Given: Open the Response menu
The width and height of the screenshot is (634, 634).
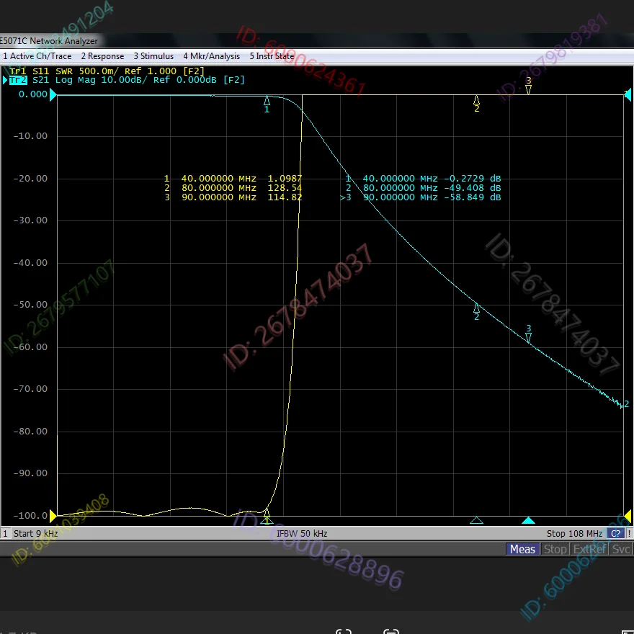Looking at the screenshot, I should (x=102, y=56).
